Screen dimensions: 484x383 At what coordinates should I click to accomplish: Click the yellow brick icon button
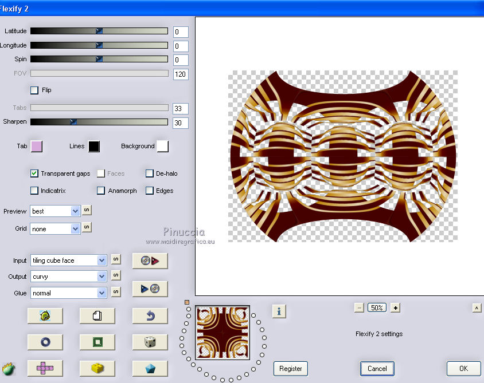[x=97, y=368]
